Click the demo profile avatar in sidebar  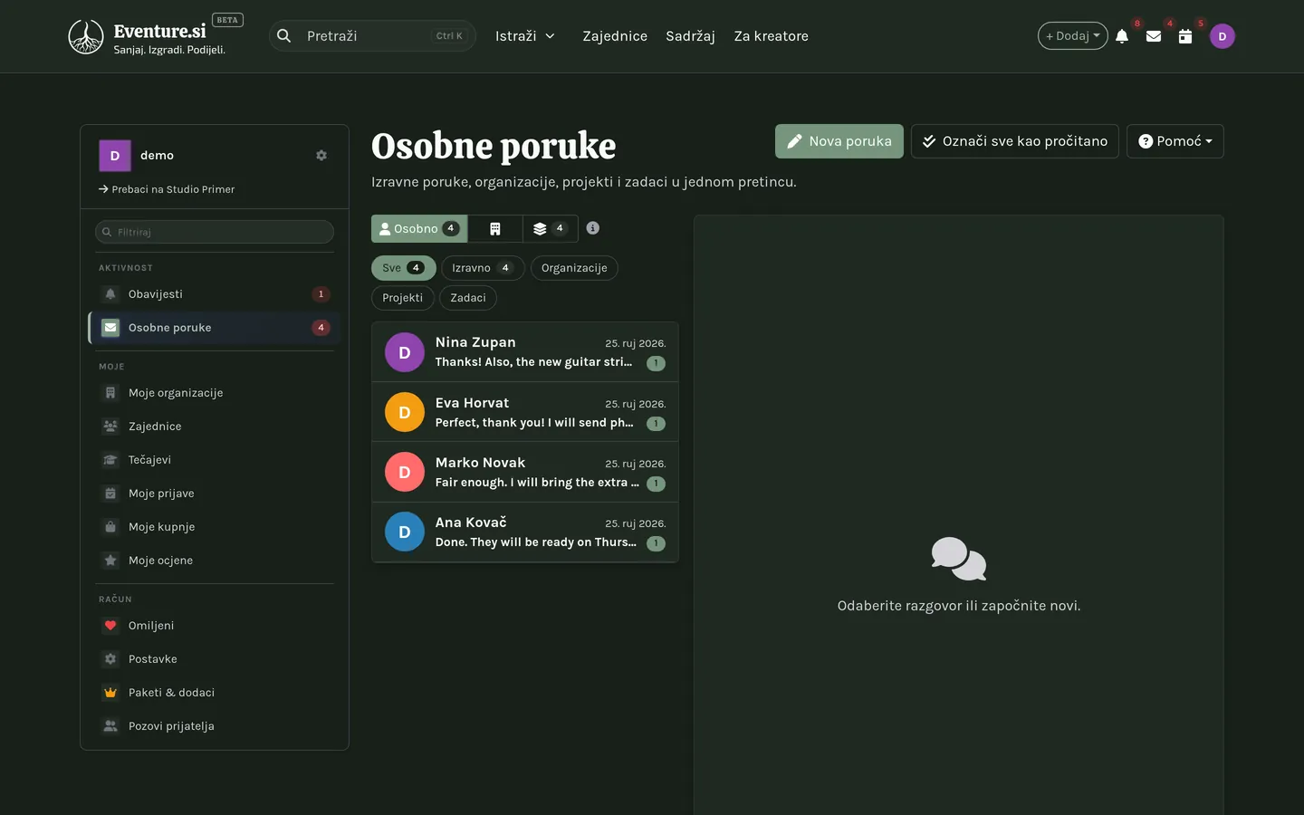[115, 156]
